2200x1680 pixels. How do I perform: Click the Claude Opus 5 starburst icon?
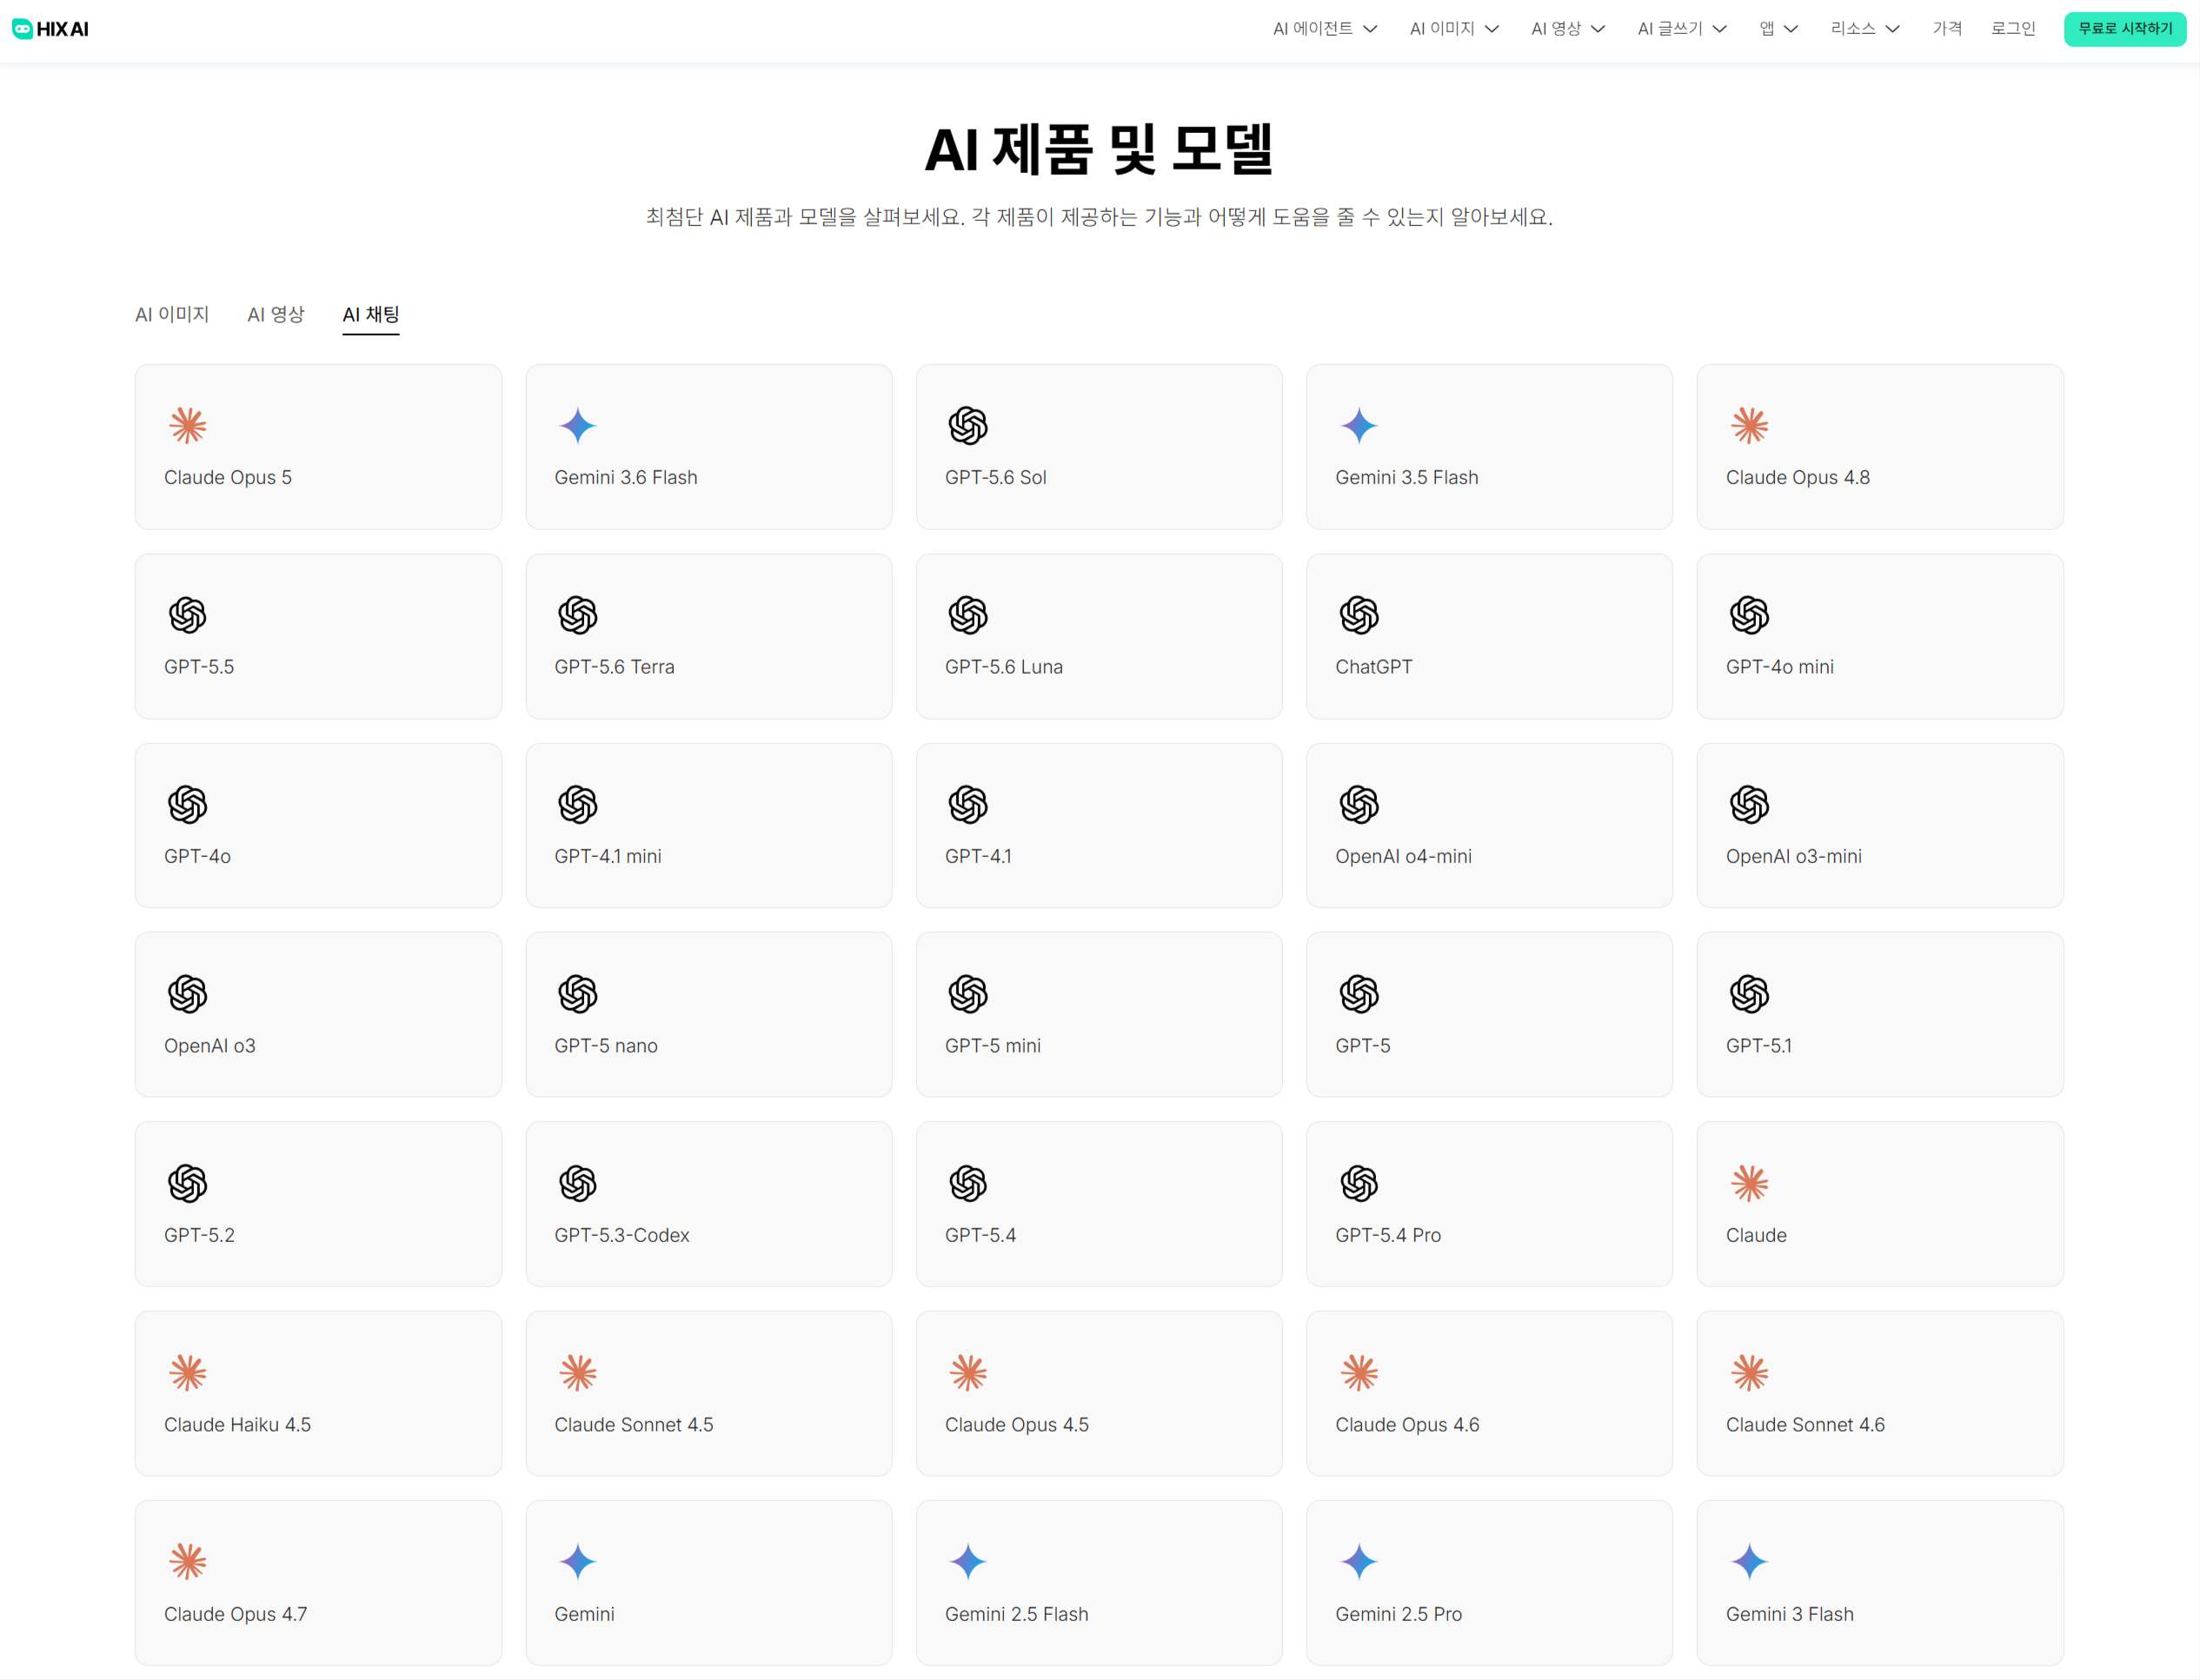tap(187, 425)
